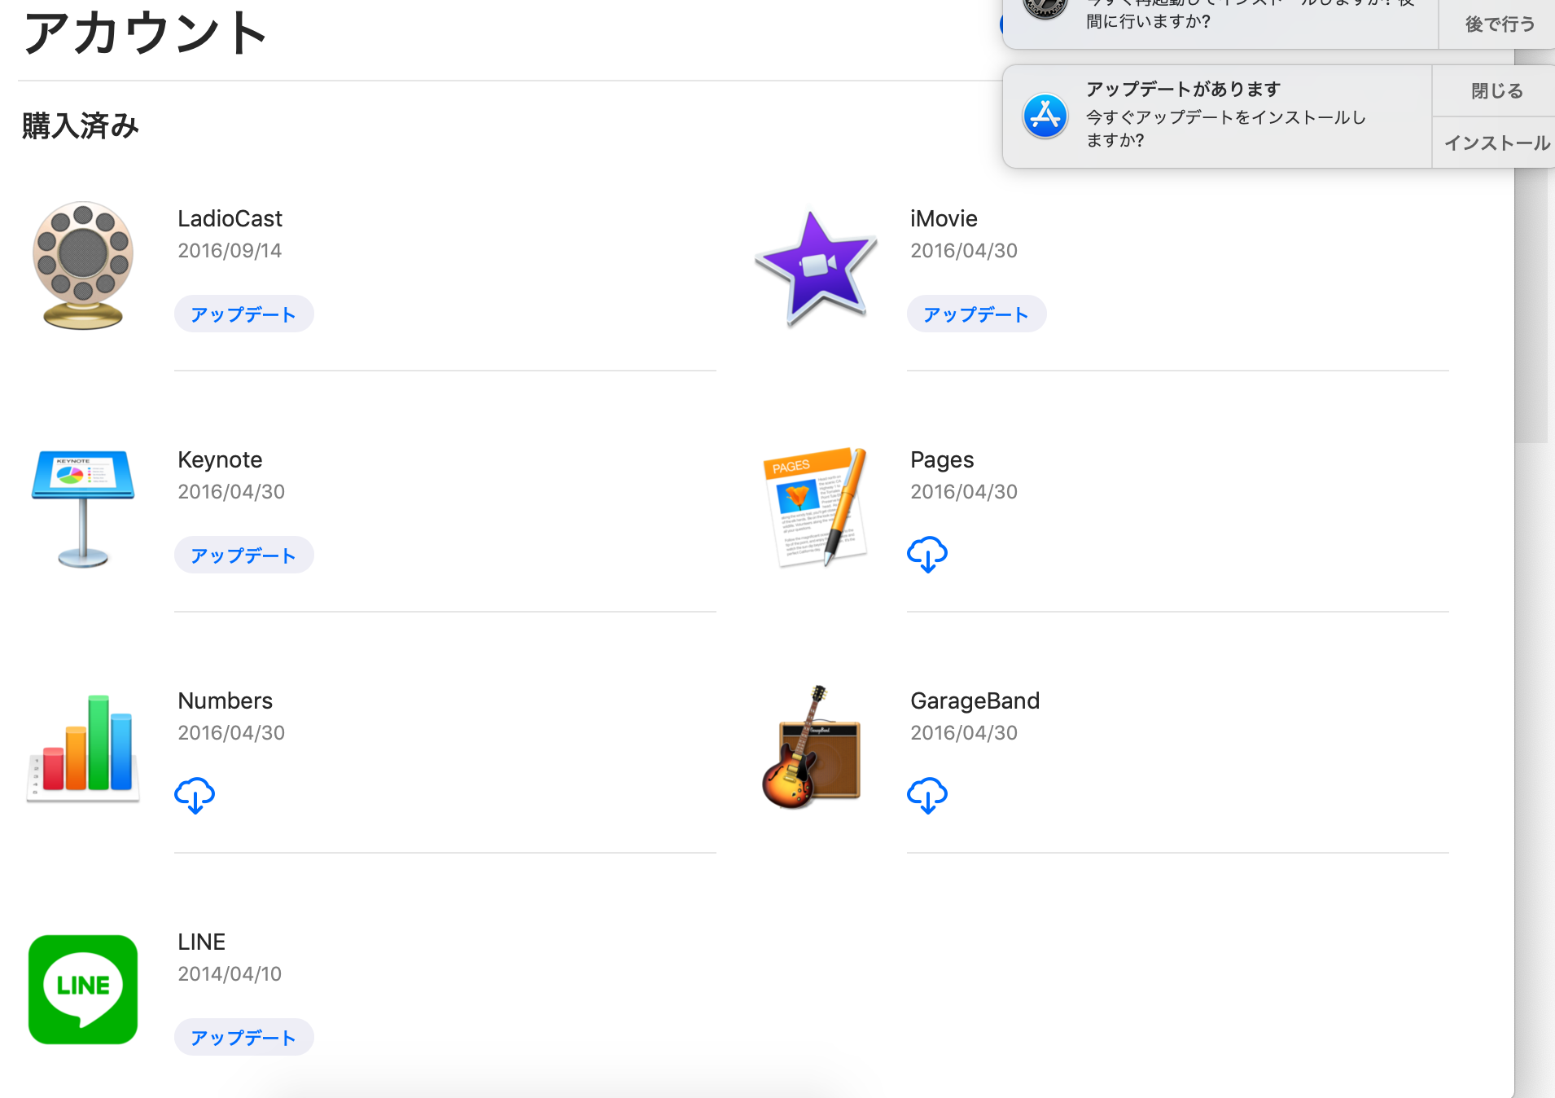
Task: Redownload Numbers via the cloud icon
Action: tap(195, 796)
